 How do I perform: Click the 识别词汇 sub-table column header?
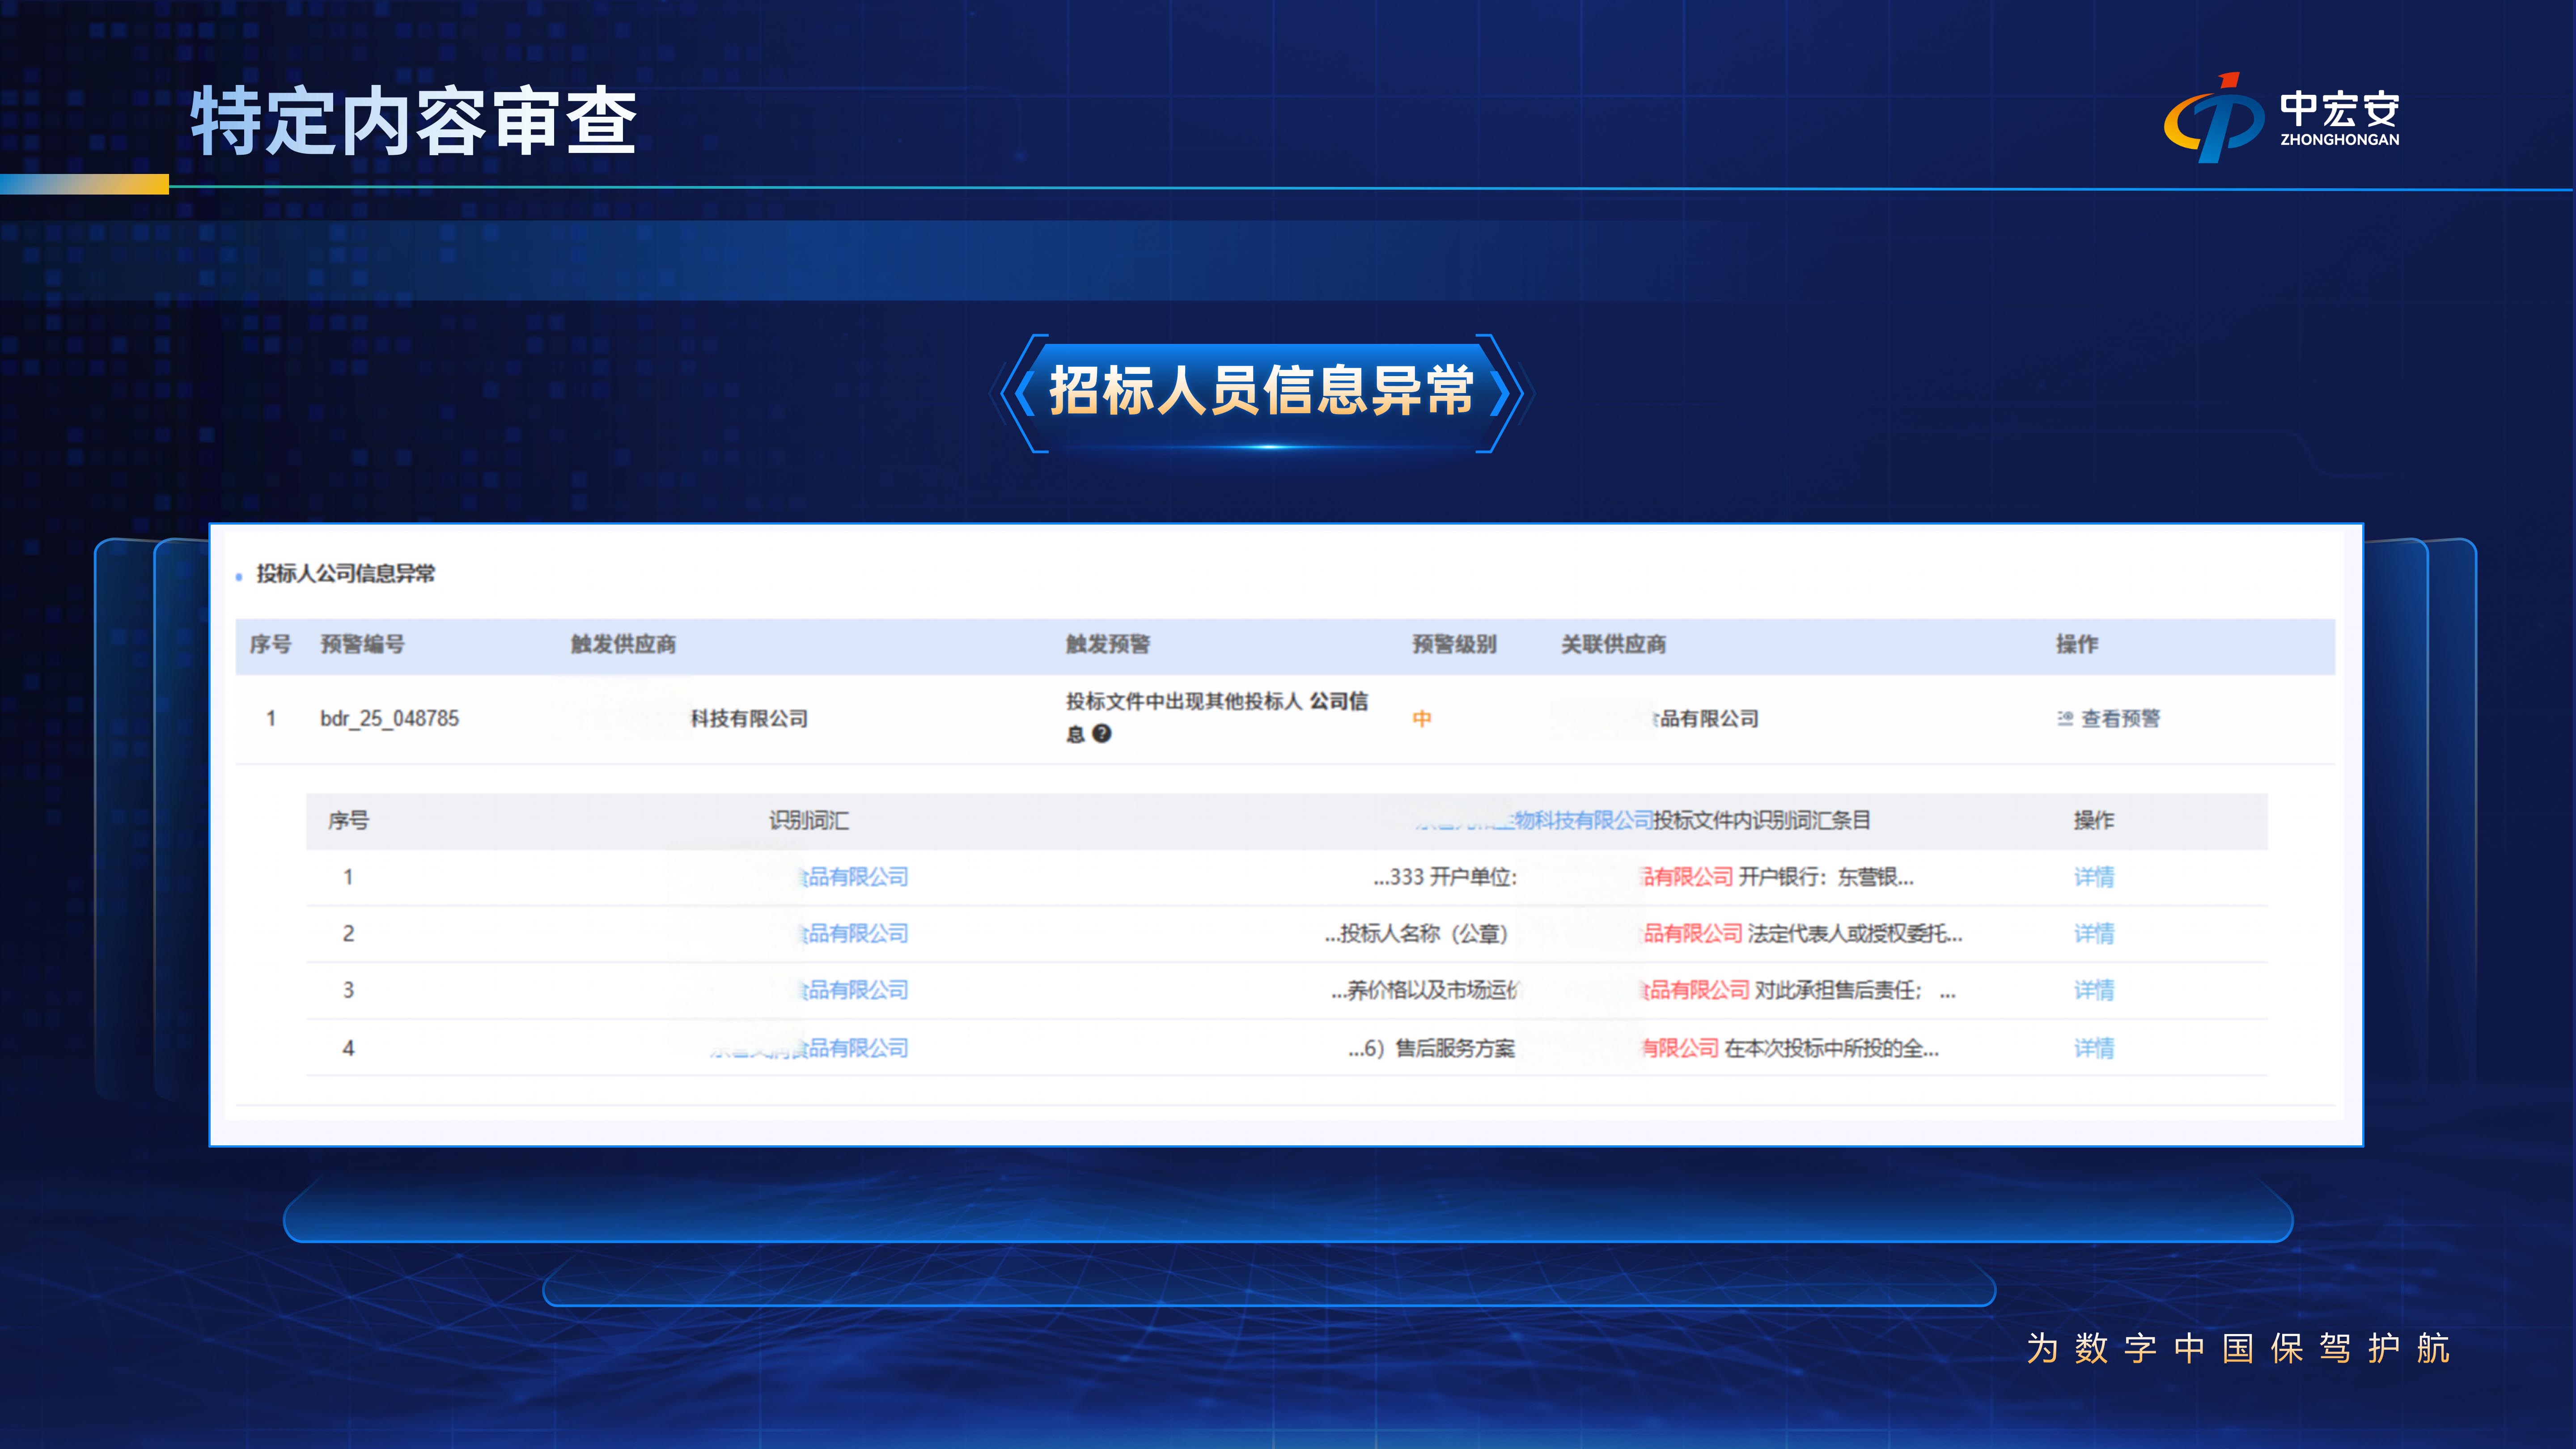[809, 820]
